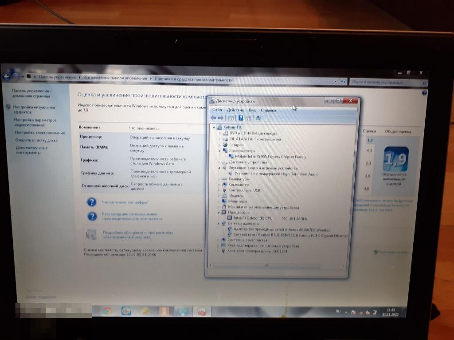Open the Файл menu in Device Manager
Image resolution: width=454 pixels, height=340 pixels.
217,110
